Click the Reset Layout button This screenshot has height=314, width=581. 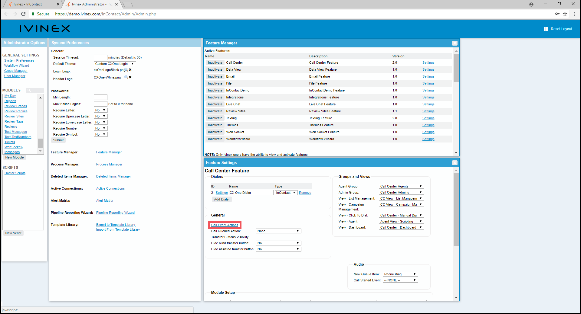pos(558,29)
